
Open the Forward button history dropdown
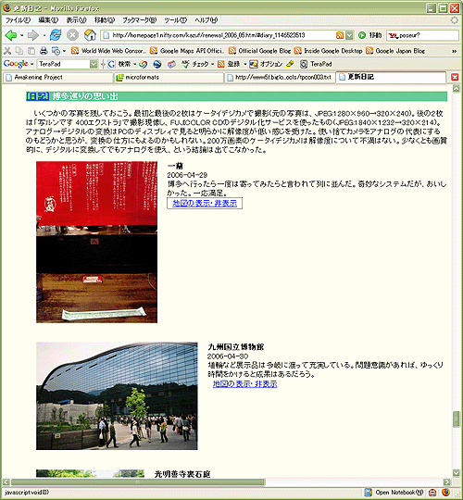coord(44,35)
